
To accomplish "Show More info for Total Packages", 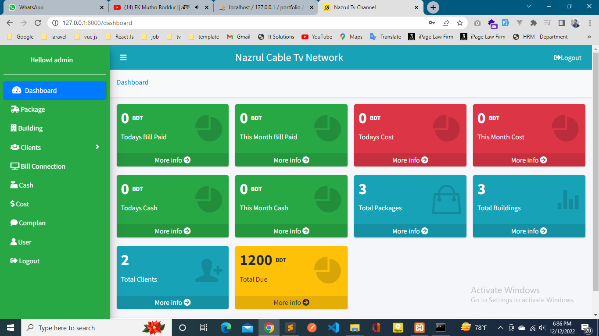I will pyautogui.click(x=410, y=231).
